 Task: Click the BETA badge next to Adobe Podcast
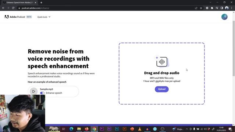(x=29, y=17)
